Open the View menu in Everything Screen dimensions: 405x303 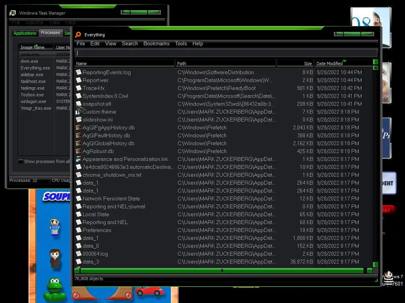111,43
